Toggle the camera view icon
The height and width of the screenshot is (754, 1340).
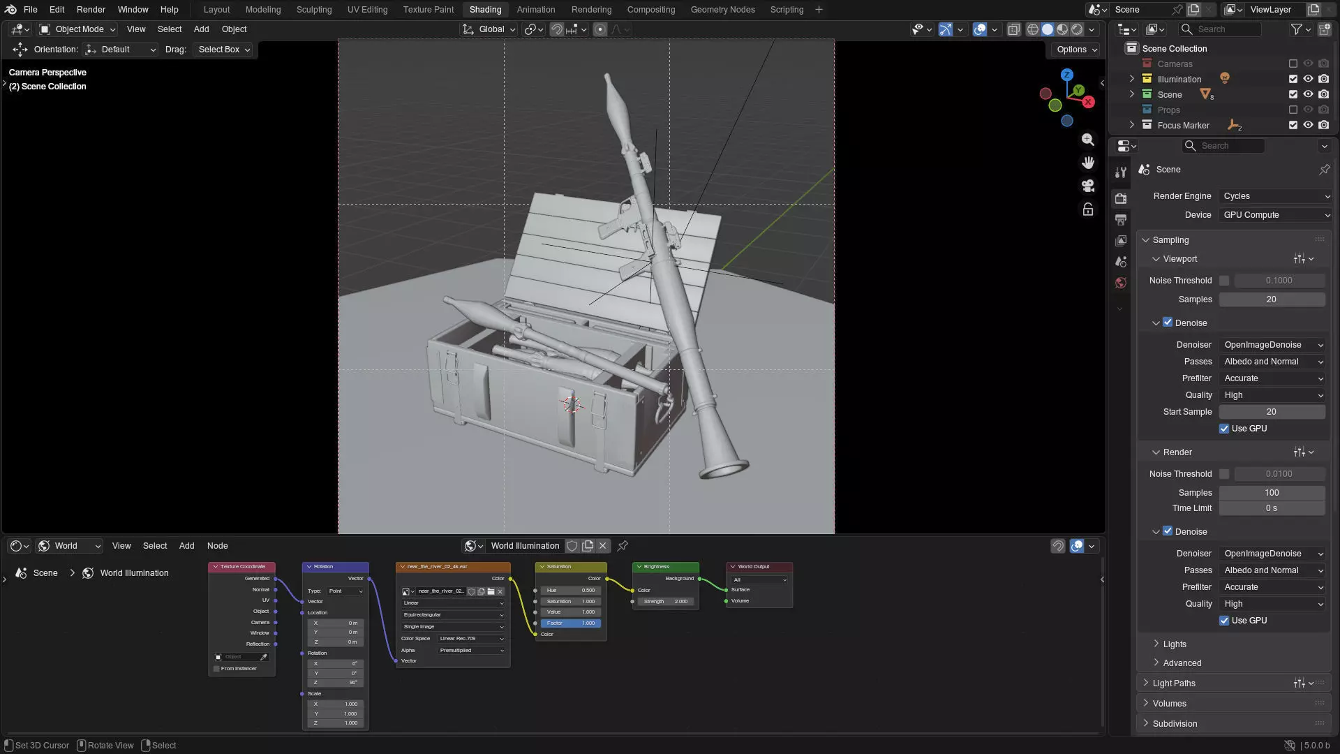(x=1088, y=186)
